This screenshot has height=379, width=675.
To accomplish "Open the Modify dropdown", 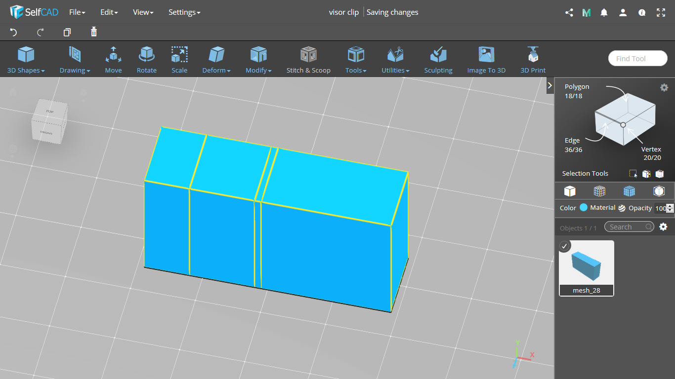I will pyautogui.click(x=258, y=60).
